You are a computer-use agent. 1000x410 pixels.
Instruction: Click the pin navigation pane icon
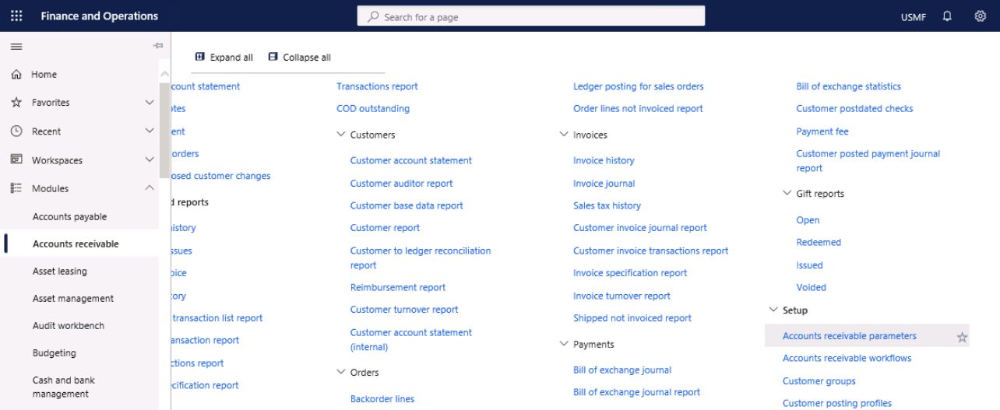click(158, 47)
